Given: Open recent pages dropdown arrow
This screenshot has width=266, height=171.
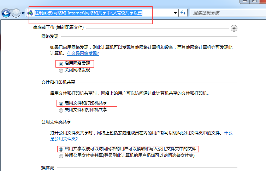Looking at the screenshot, I should (23, 13).
